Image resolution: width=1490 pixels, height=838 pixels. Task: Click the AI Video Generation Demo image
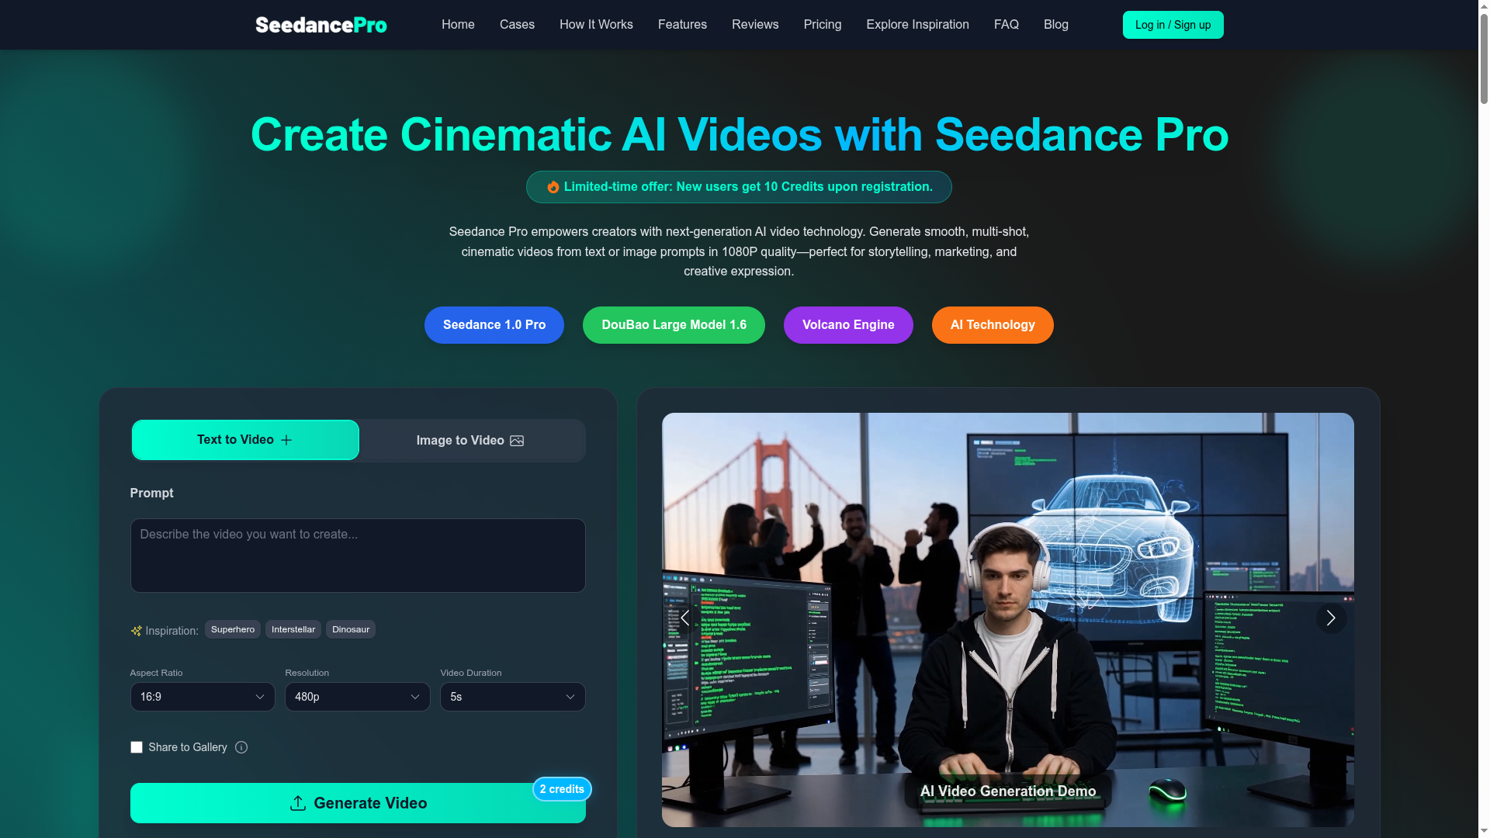1008,620
